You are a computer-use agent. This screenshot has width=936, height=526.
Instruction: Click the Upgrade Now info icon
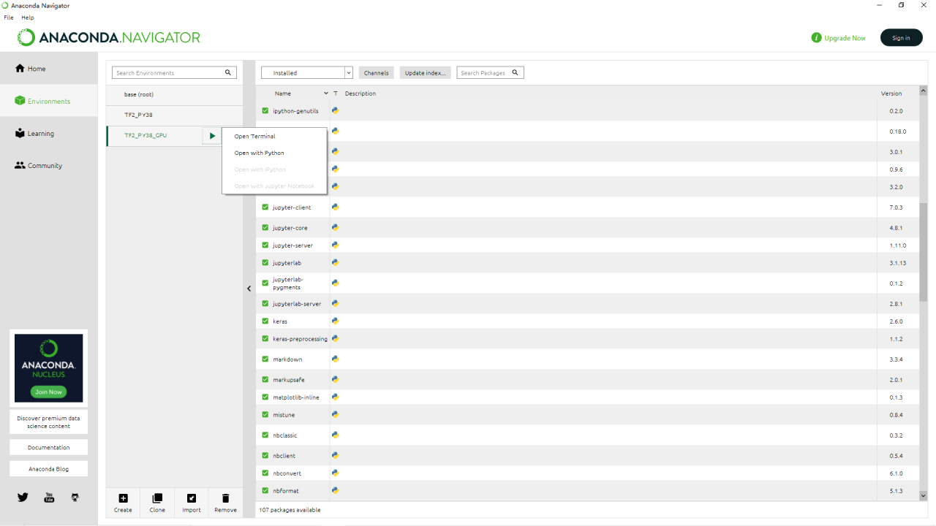[816, 38]
